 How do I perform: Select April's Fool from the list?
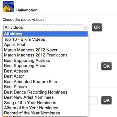[46, 44]
